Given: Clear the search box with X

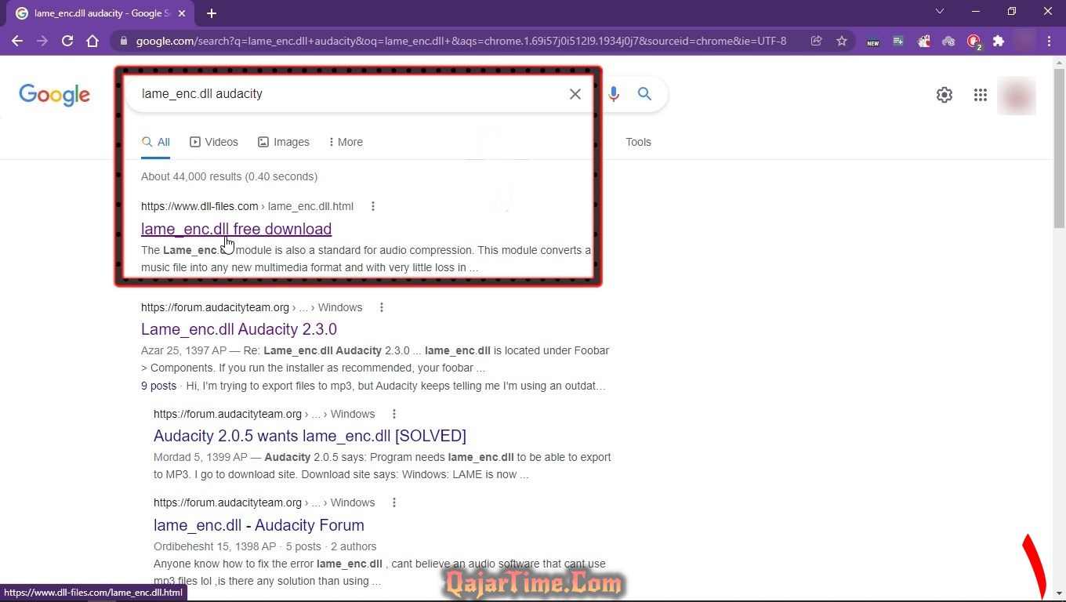Looking at the screenshot, I should click(x=575, y=94).
